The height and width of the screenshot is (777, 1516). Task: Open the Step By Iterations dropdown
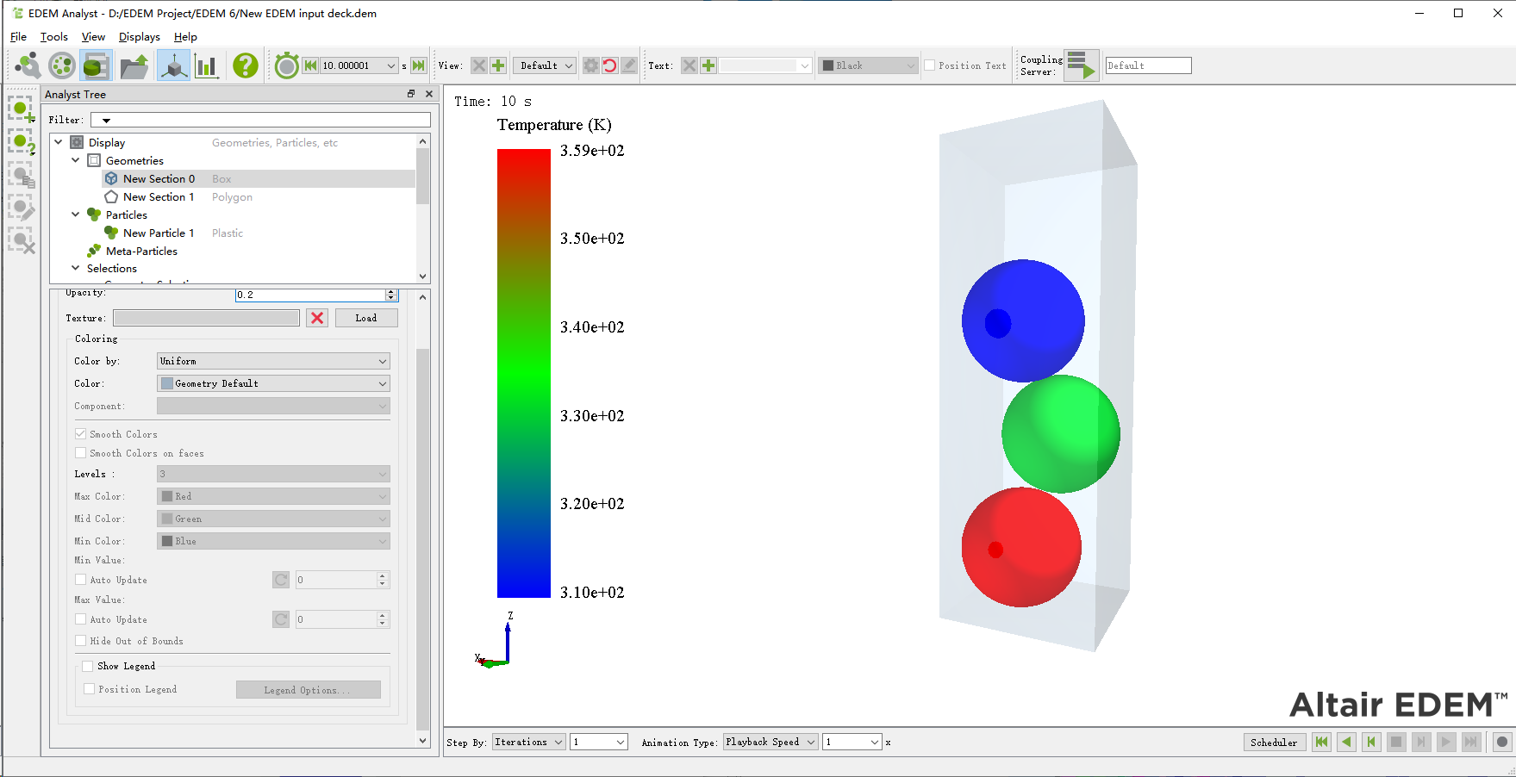(x=529, y=742)
